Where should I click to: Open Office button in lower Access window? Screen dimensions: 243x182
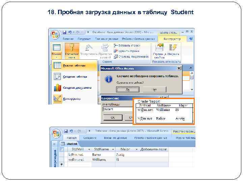point(56,133)
